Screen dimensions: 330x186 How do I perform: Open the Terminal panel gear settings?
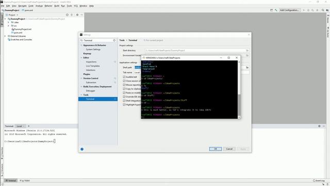click(319, 126)
